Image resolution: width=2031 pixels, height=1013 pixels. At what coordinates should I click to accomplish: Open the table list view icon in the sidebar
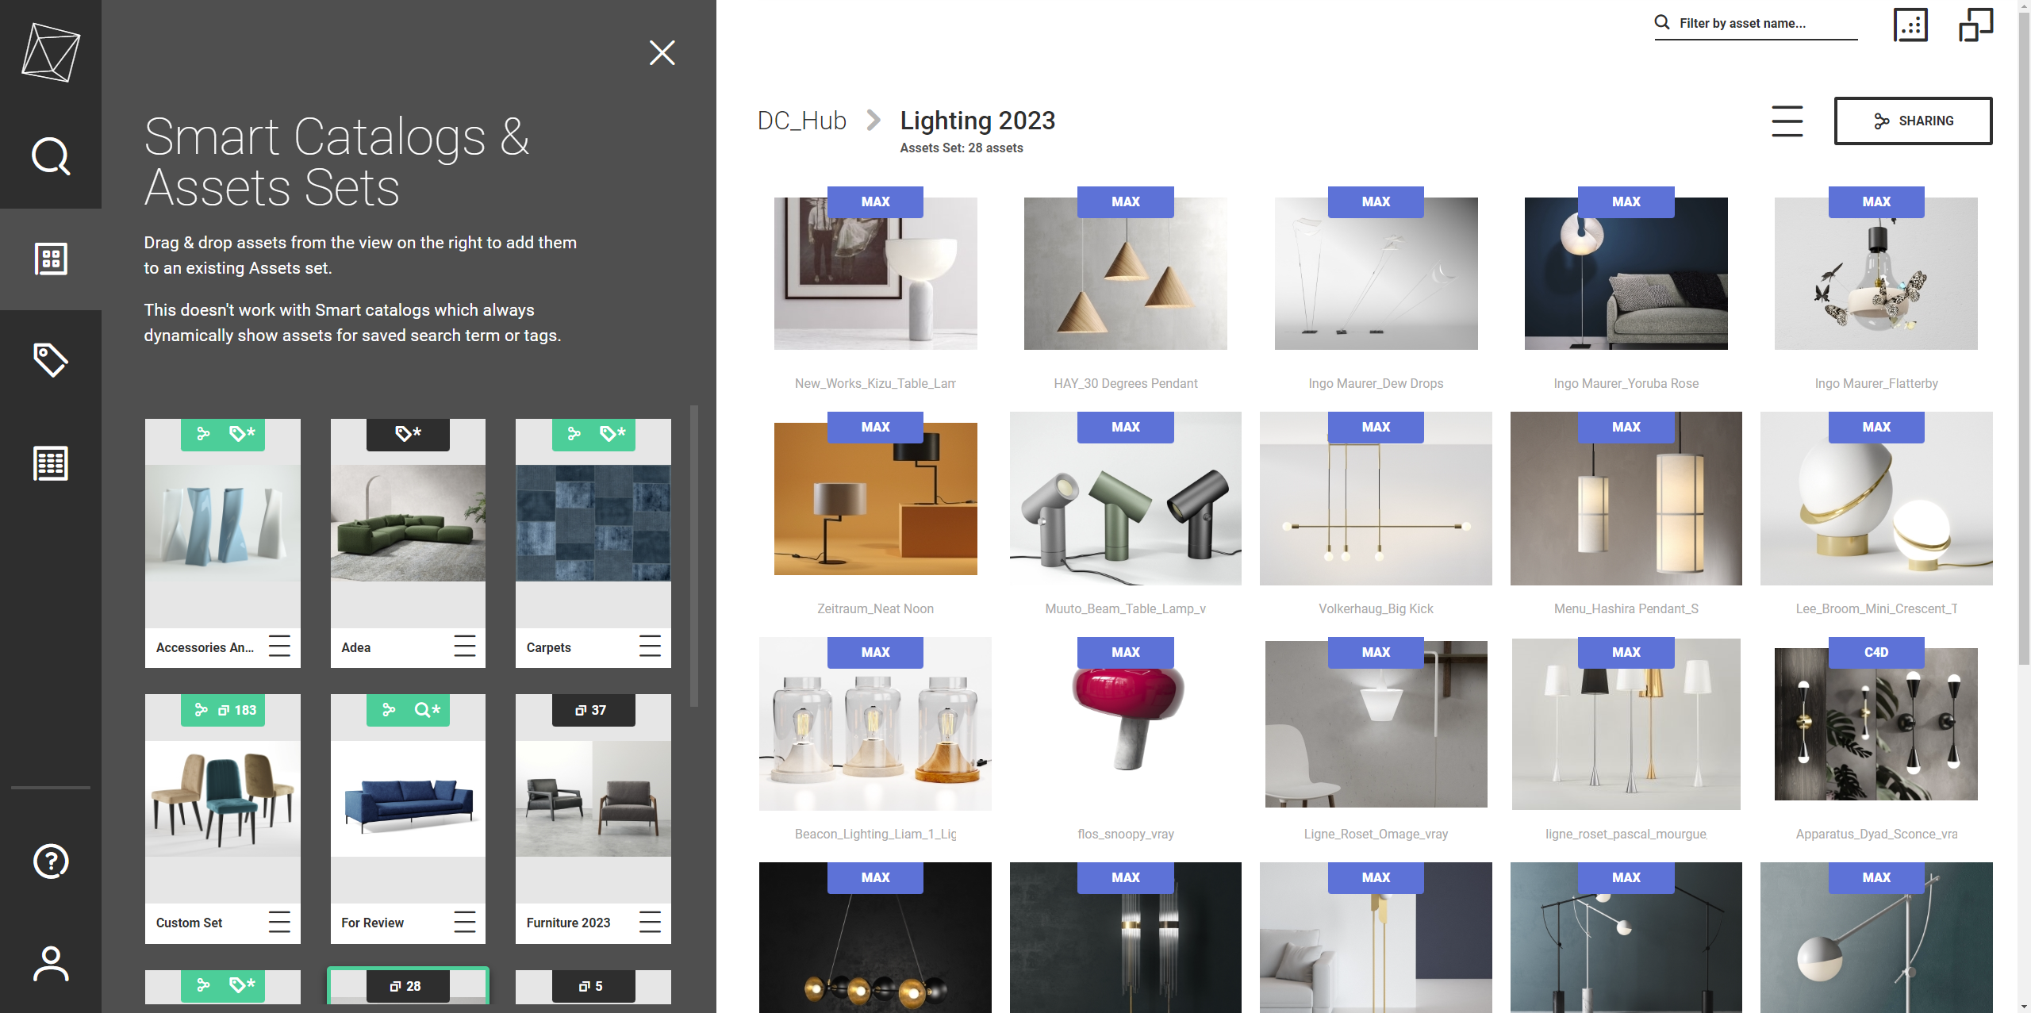pyautogui.click(x=51, y=463)
